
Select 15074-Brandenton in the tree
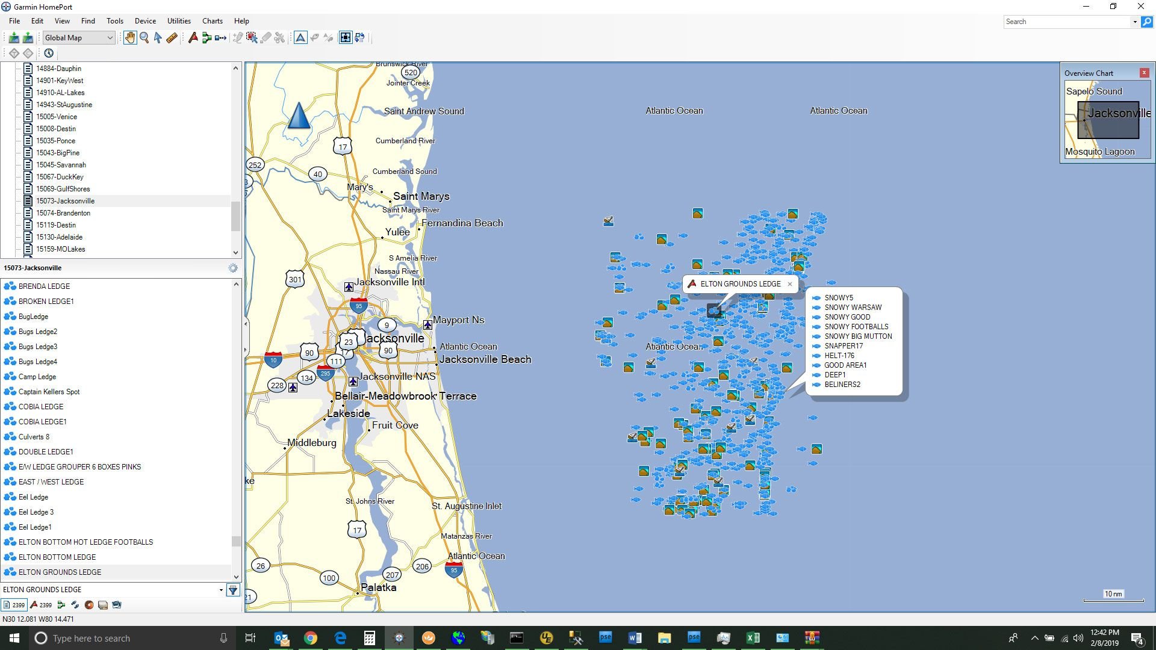(63, 213)
